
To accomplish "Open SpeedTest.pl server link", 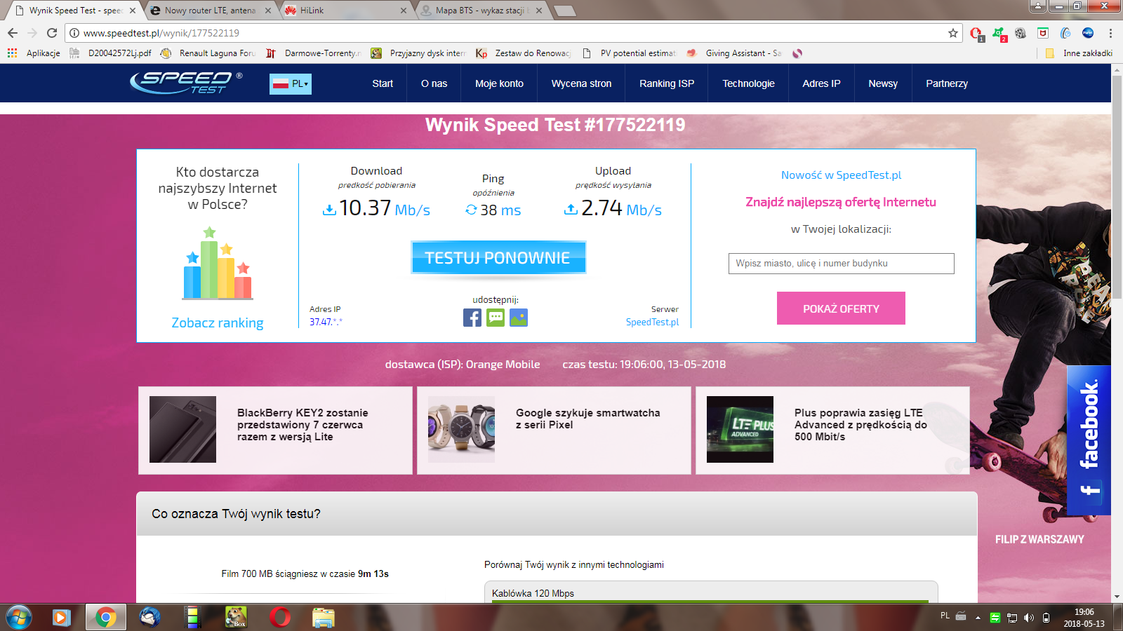I will tap(652, 322).
